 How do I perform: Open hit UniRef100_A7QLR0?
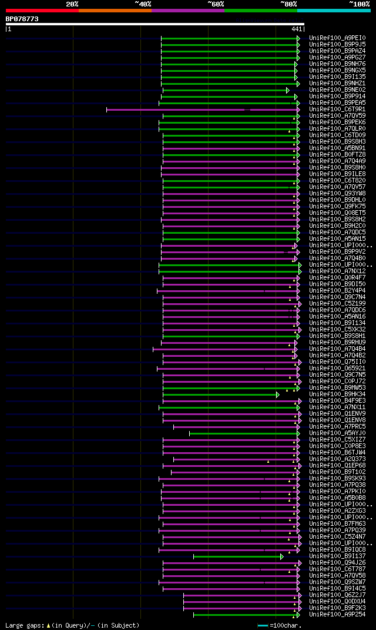[x=337, y=128]
